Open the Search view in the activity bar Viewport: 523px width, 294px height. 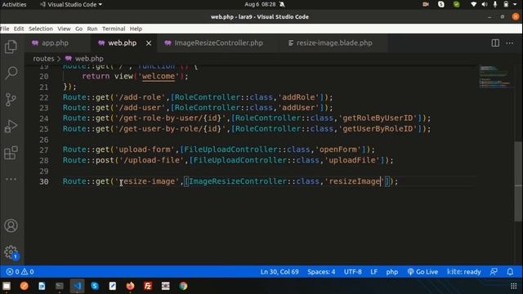point(11,73)
